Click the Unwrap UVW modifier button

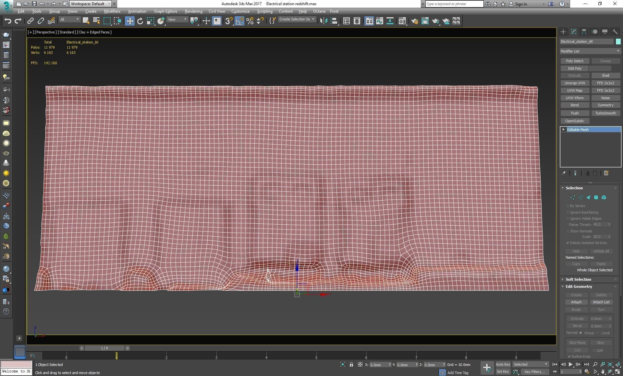[x=575, y=83]
